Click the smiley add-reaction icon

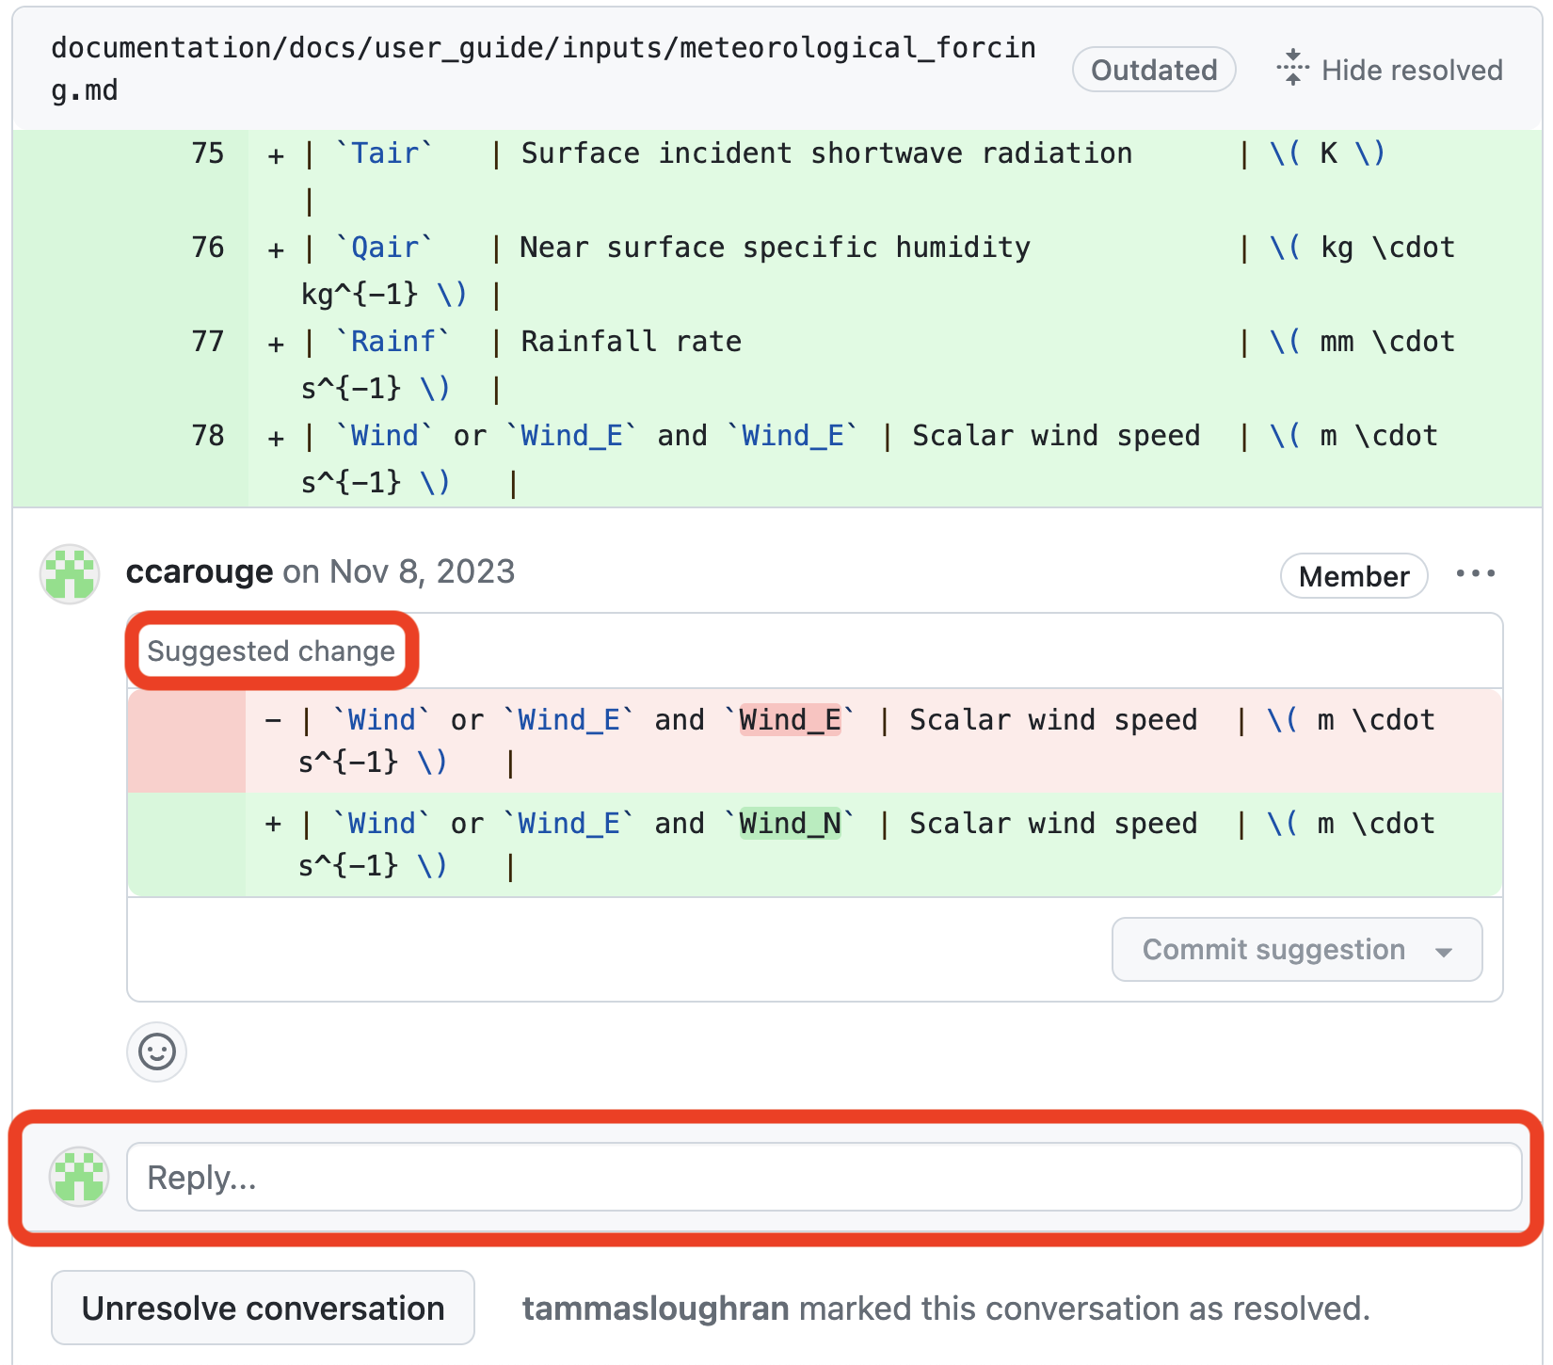[x=156, y=1052]
